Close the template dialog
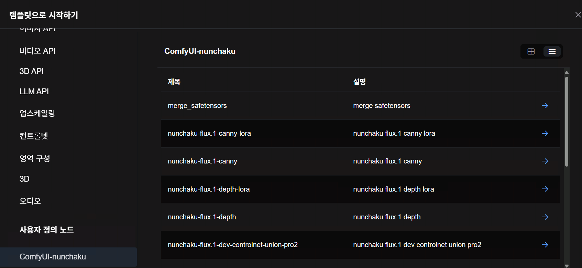 click(578, 15)
